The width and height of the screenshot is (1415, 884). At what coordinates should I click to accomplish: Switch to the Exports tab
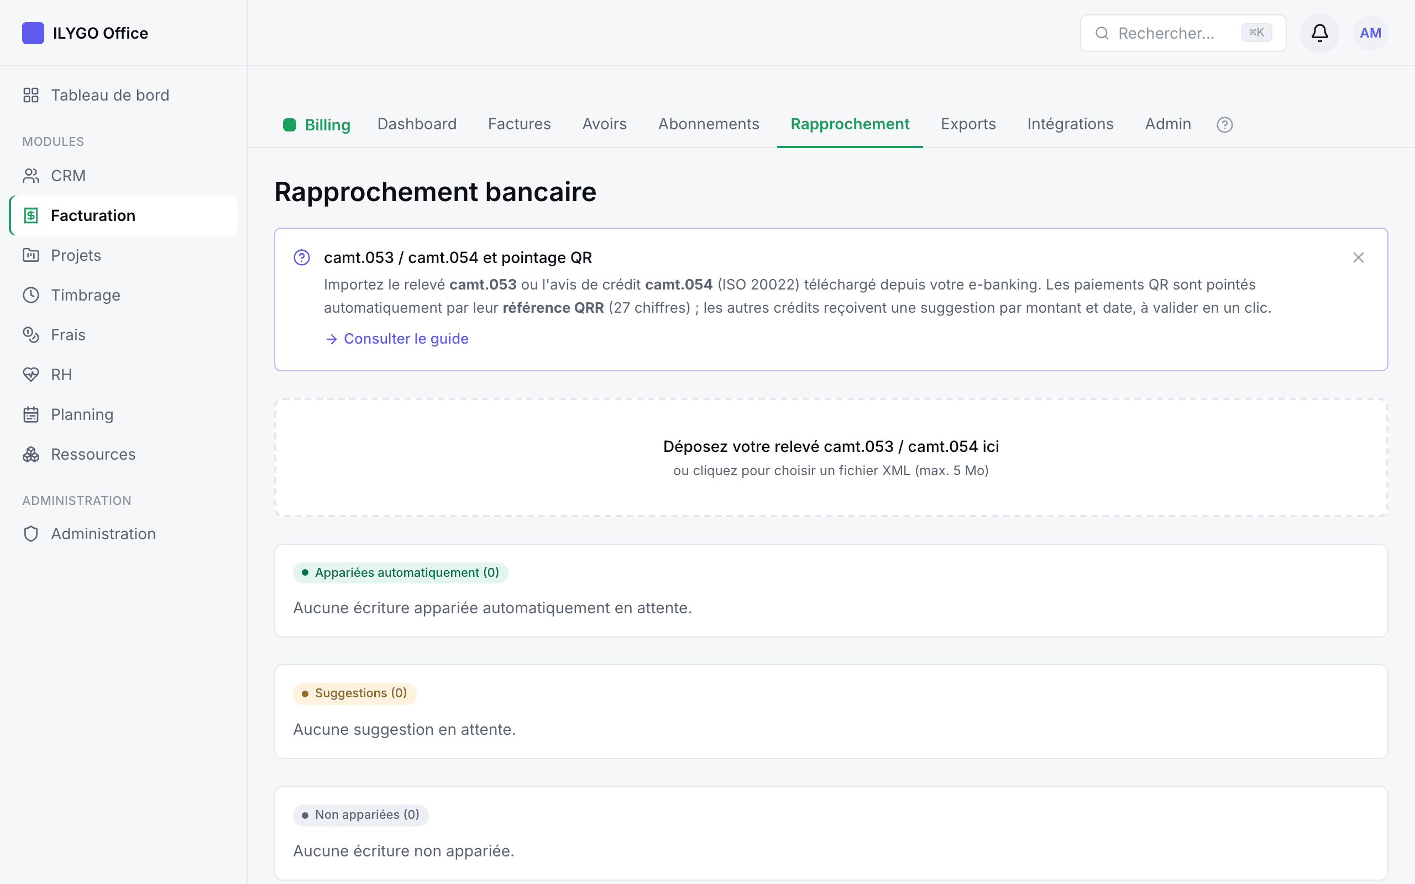tap(968, 124)
